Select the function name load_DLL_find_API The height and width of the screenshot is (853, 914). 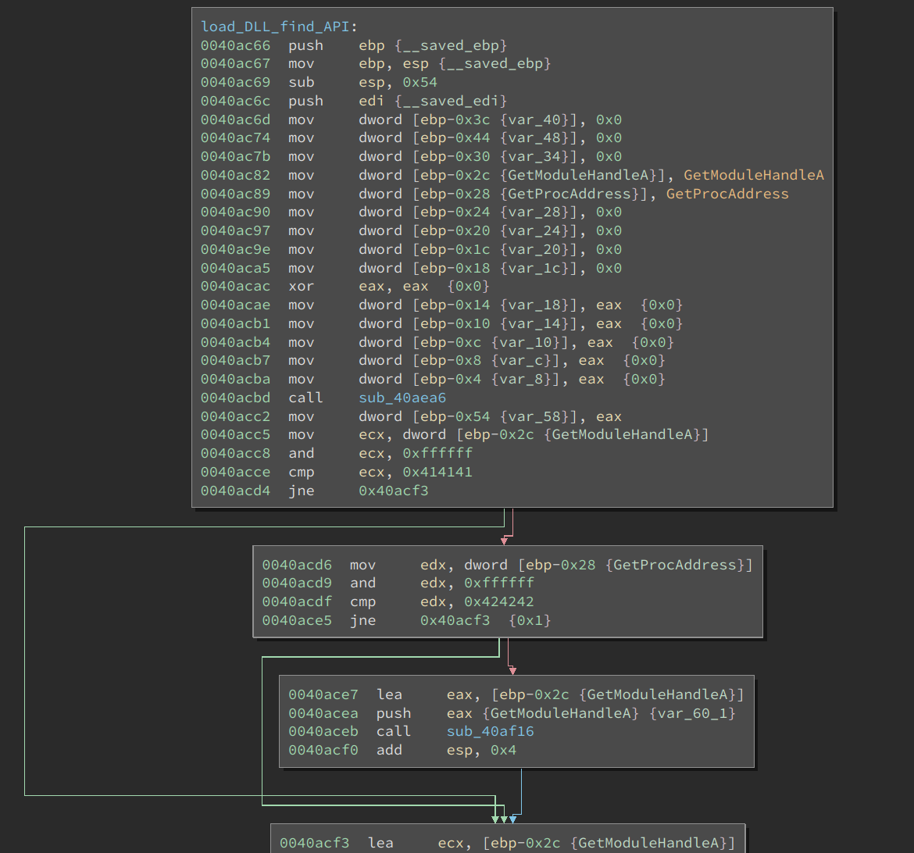pyautogui.click(x=276, y=26)
